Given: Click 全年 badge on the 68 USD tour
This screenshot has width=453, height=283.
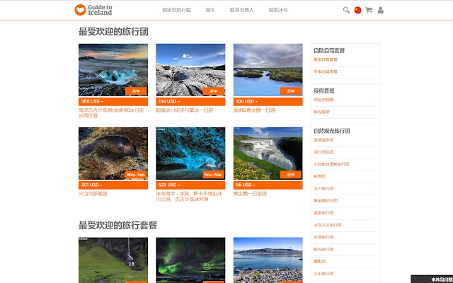Looking at the screenshot, I should pyautogui.click(x=291, y=175).
